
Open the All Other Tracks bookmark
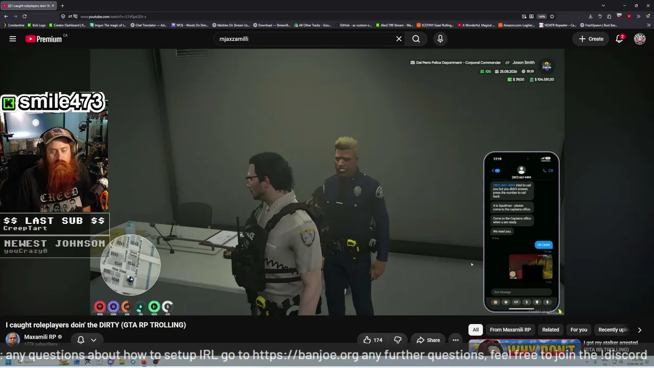tap(313, 25)
